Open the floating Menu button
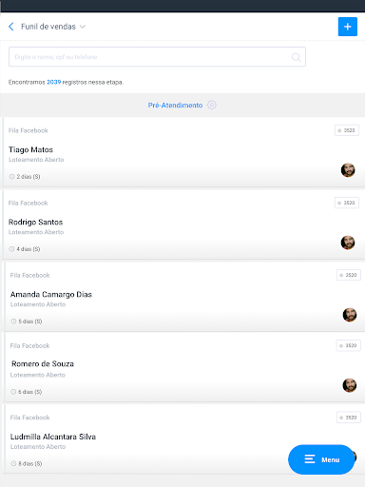 (321, 459)
